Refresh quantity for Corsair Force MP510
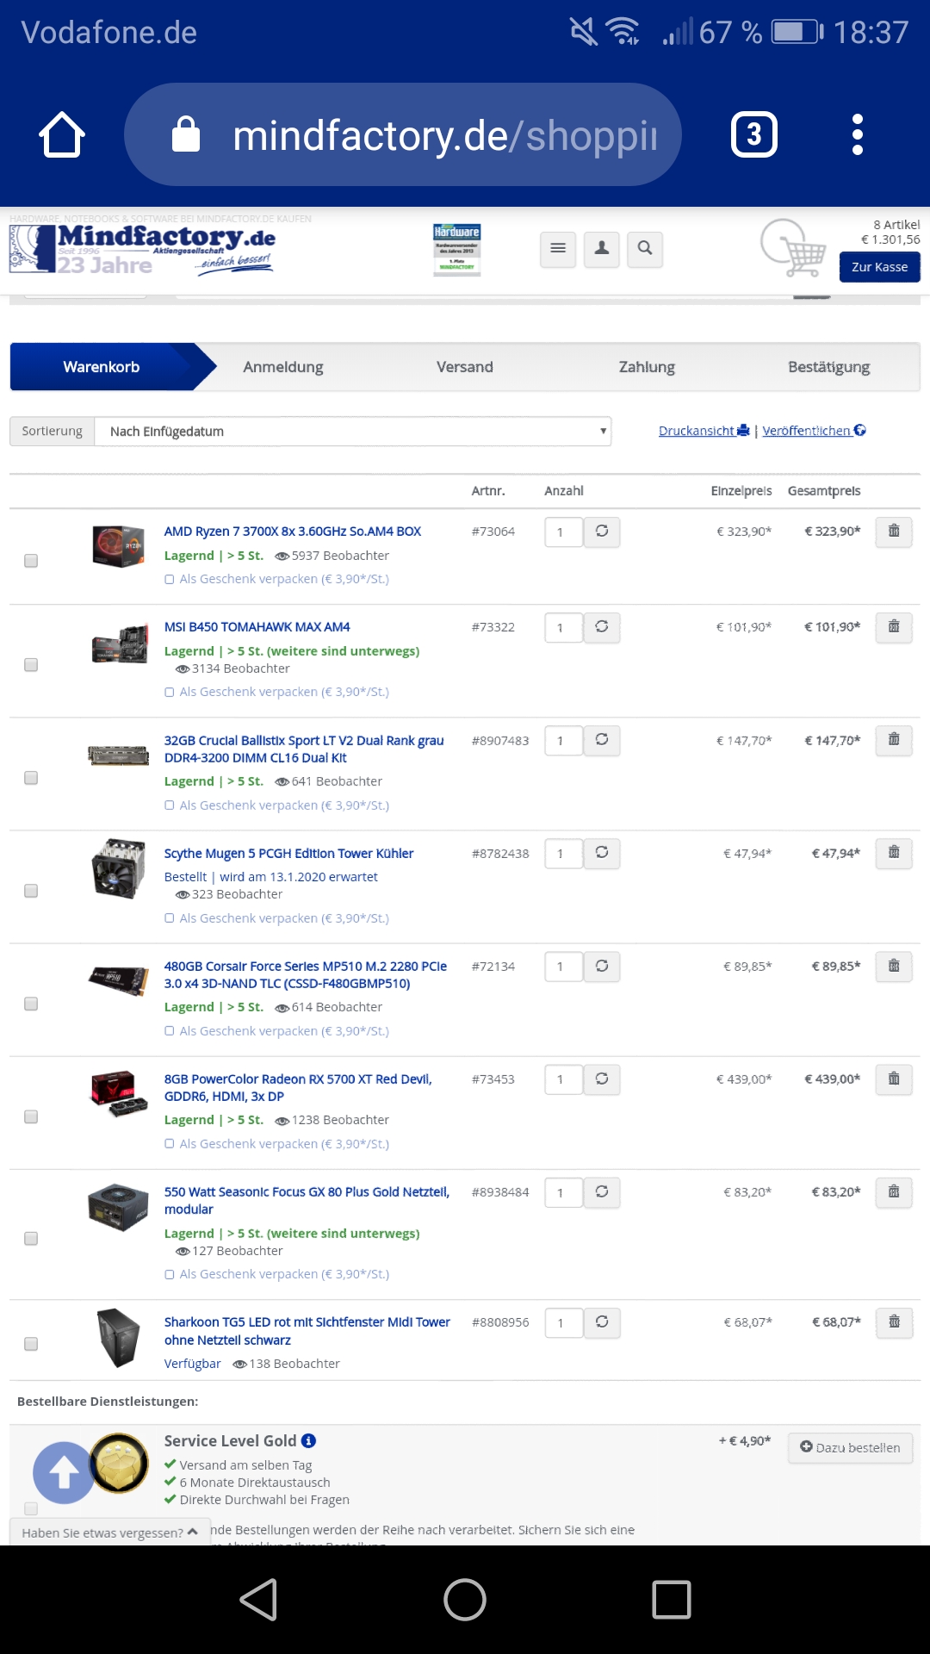Screen dimensions: 930x1654 (x=602, y=967)
